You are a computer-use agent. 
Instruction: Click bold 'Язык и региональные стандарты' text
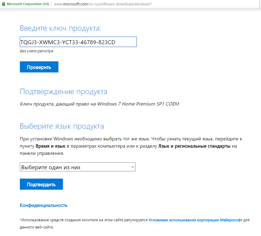(x=194, y=146)
